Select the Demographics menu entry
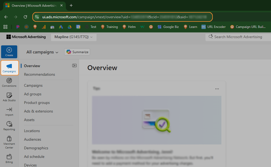This screenshot has width=271, height=167. point(36,148)
